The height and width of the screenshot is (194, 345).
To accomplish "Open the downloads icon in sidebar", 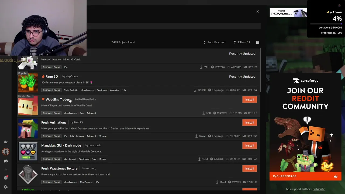I will pos(6,169).
